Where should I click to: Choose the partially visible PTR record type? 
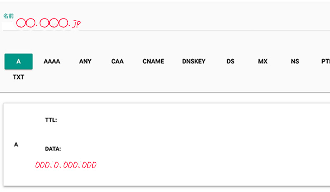coord(325,62)
